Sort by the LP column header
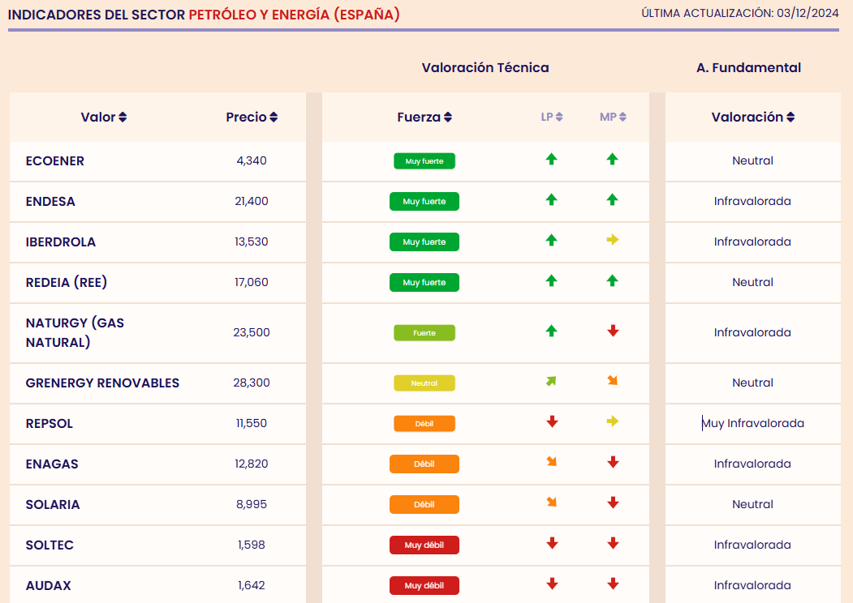Image resolution: width=853 pixels, height=603 pixels. 552,117
